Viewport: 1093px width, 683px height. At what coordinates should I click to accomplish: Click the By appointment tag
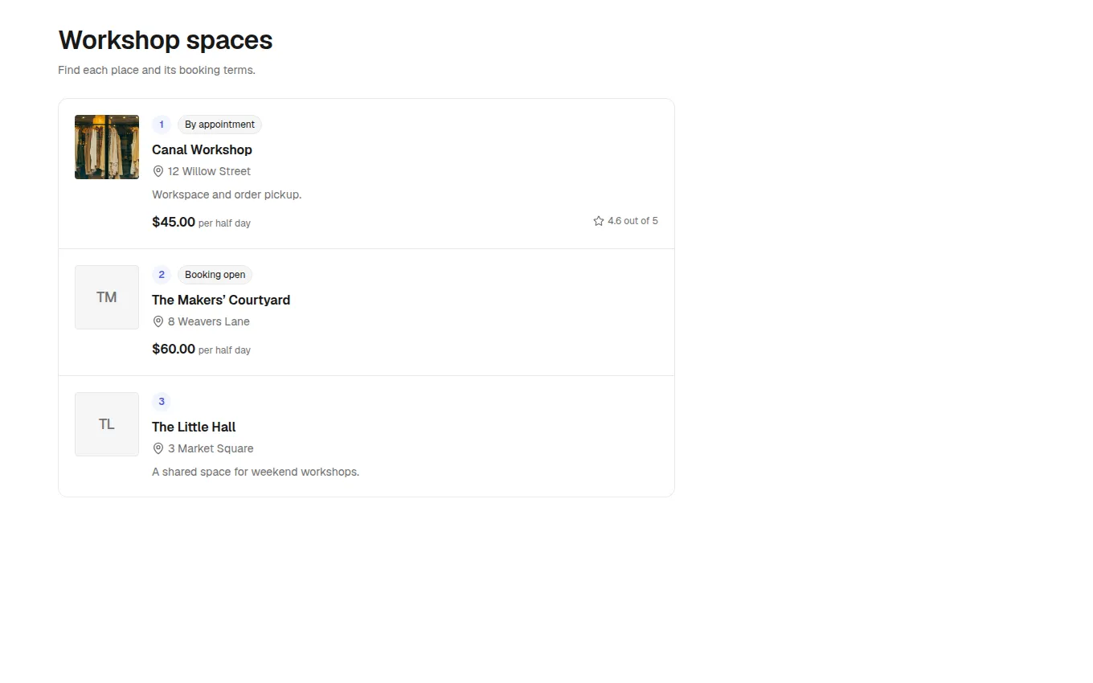pos(219,125)
